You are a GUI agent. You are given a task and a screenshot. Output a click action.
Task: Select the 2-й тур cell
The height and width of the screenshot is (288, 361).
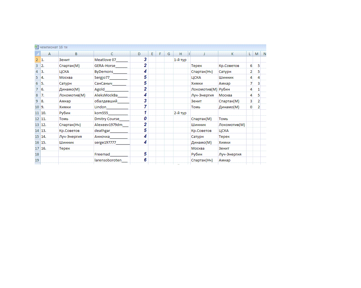coord(180,113)
